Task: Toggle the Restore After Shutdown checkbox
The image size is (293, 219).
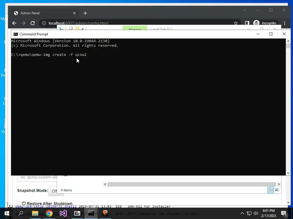Action: coord(19,203)
